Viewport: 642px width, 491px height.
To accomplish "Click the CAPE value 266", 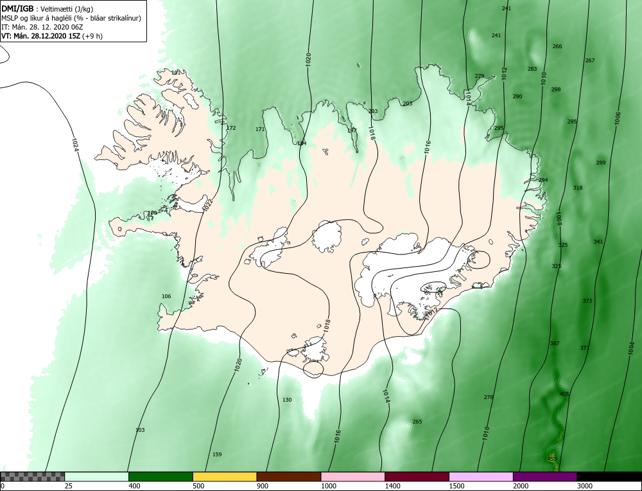I will (557, 46).
